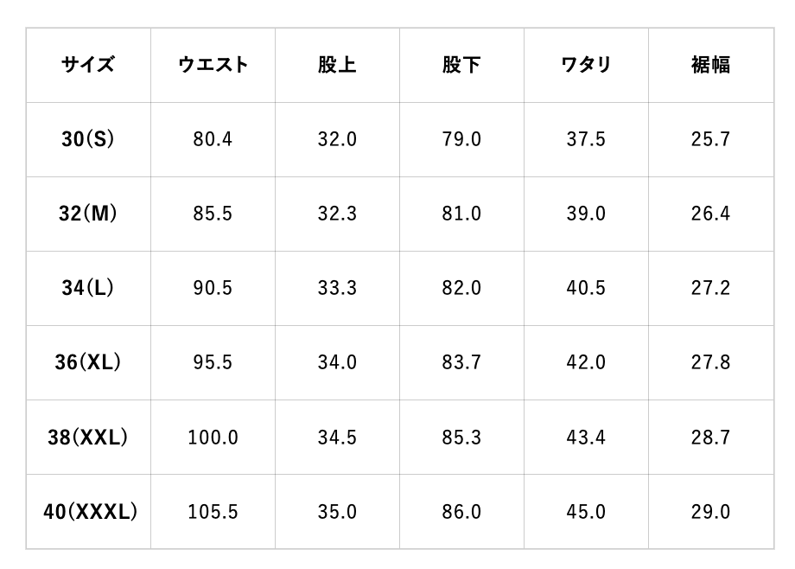Click the rise value 33.3

(x=337, y=288)
